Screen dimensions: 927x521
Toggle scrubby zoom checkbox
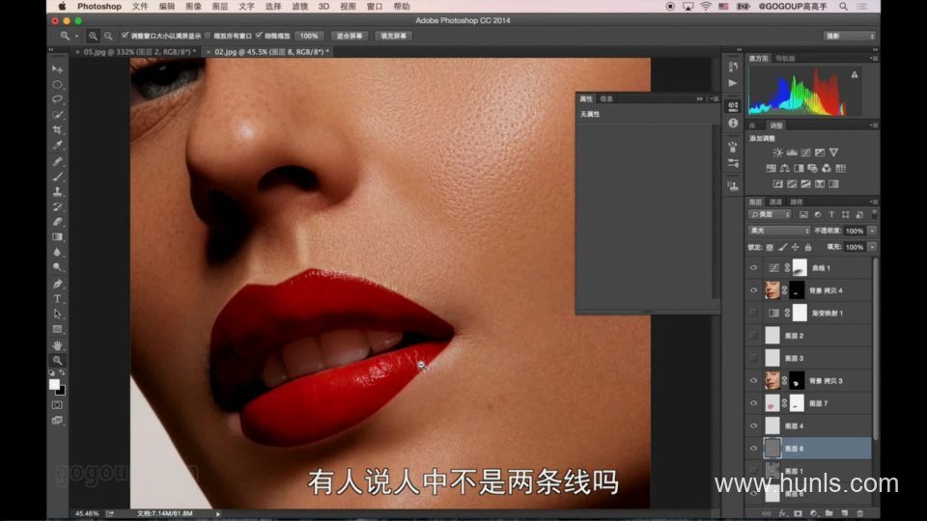[x=259, y=36]
